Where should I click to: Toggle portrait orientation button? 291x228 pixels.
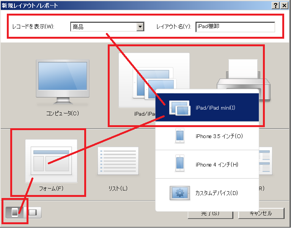(15, 212)
